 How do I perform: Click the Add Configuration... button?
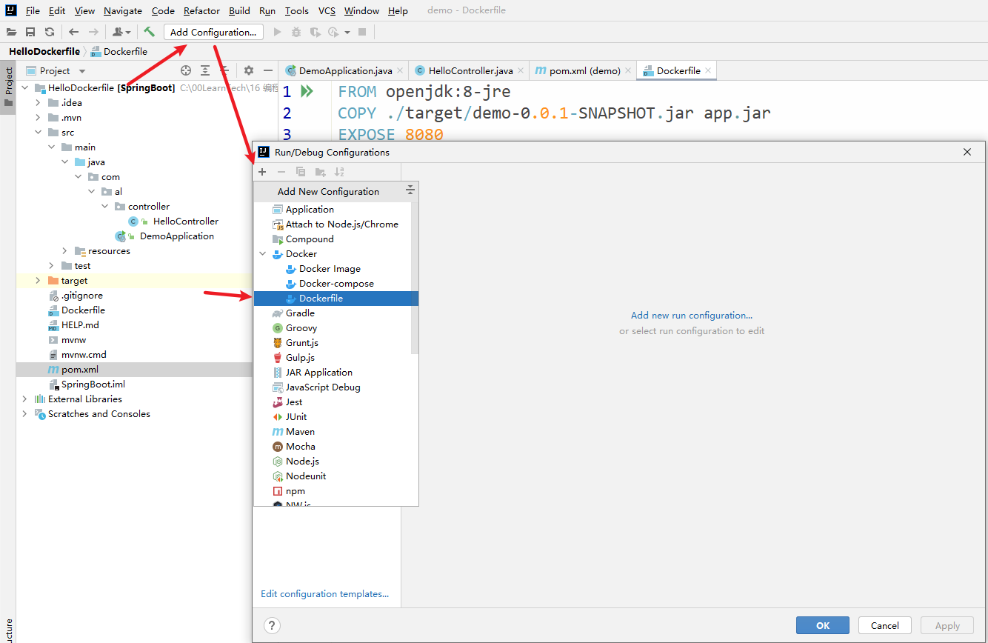pyautogui.click(x=213, y=32)
